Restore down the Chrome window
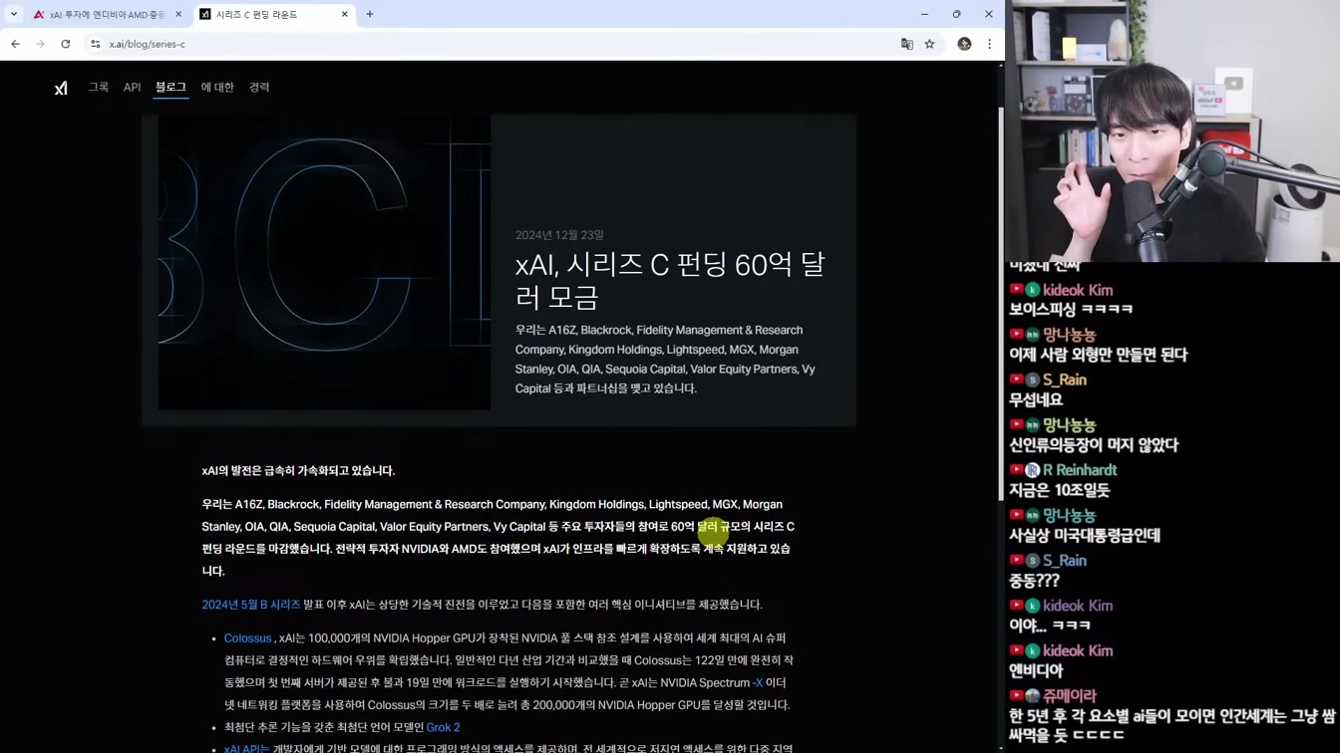This screenshot has width=1340, height=753. pos(956,14)
